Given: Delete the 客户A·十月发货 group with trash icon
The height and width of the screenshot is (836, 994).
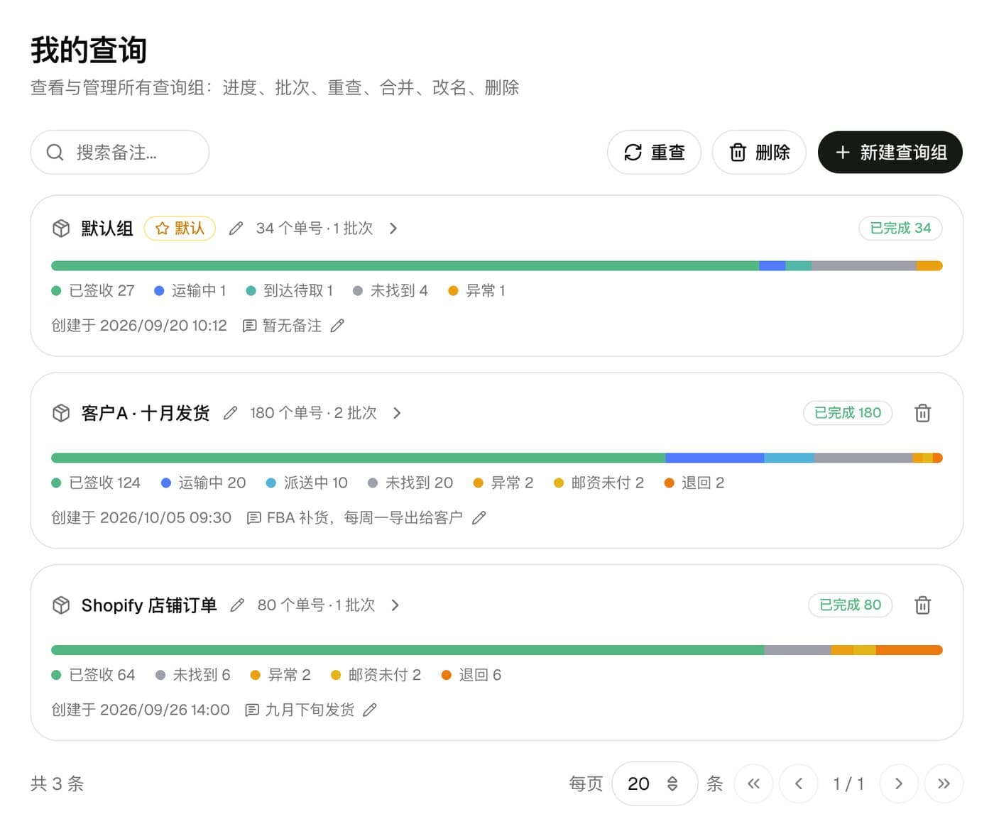Looking at the screenshot, I should [x=922, y=413].
